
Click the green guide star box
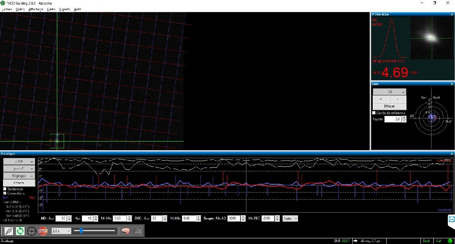pyautogui.click(x=57, y=141)
